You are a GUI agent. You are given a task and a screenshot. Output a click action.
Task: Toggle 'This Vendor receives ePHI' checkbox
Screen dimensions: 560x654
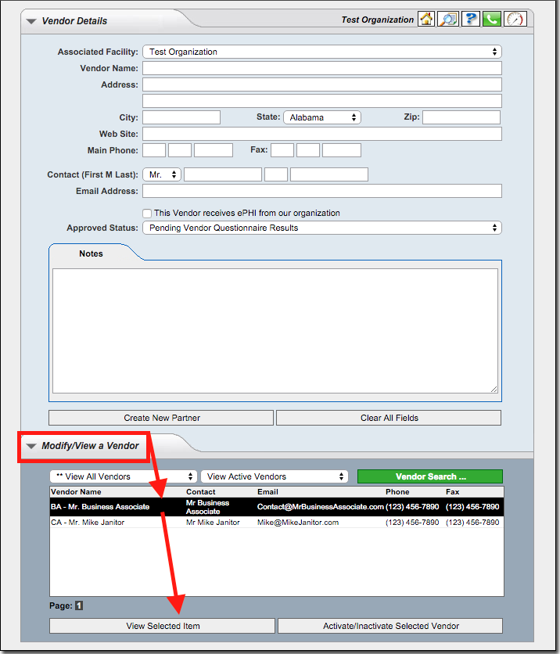click(147, 214)
